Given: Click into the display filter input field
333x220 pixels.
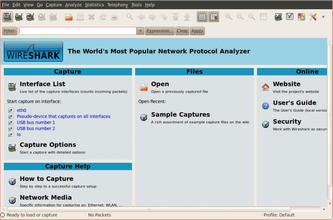Looking at the screenshot, I should click(x=77, y=31).
